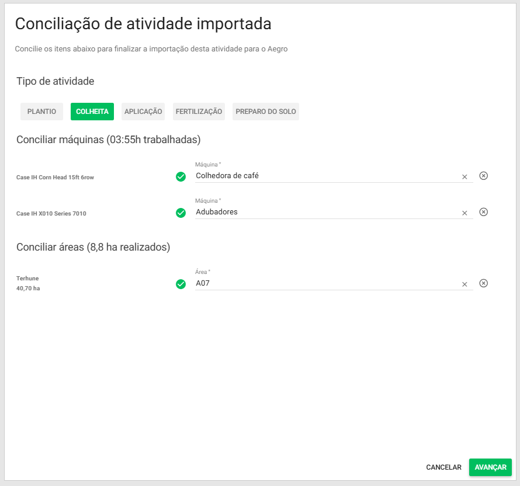Image resolution: width=520 pixels, height=486 pixels.
Task: Remove the Terhune area row
Action: tap(484, 283)
